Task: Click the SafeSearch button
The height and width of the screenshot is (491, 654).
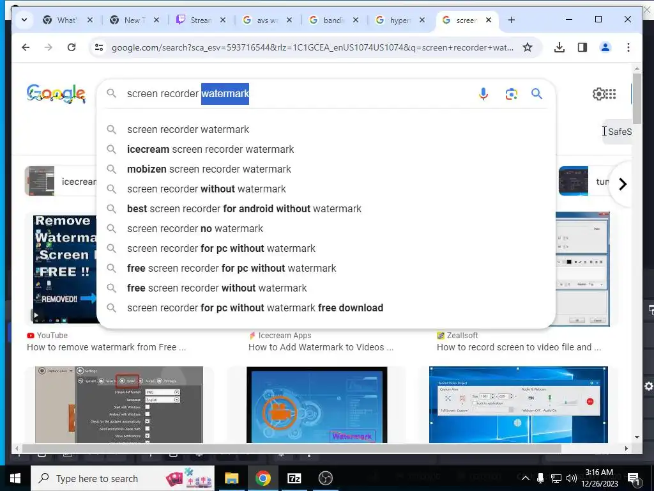Action: [618, 132]
